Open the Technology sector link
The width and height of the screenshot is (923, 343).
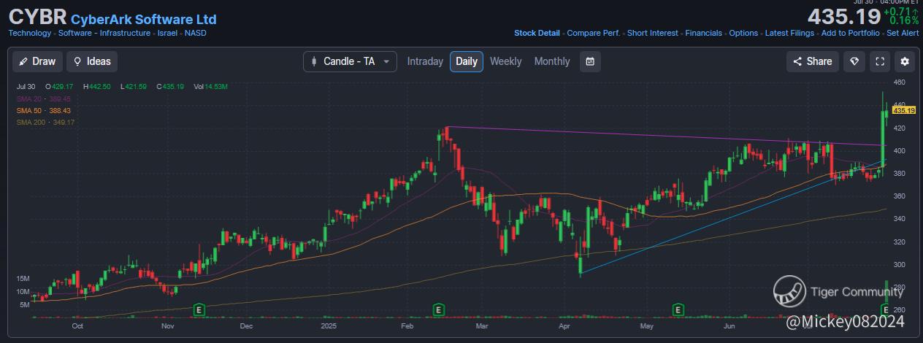30,33
